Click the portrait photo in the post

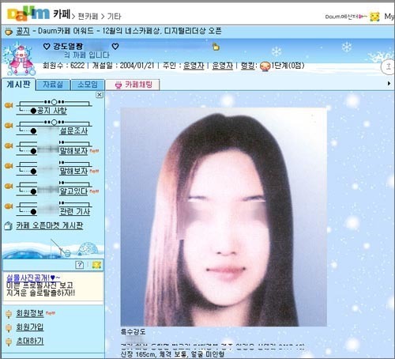(x=224, y=217)
